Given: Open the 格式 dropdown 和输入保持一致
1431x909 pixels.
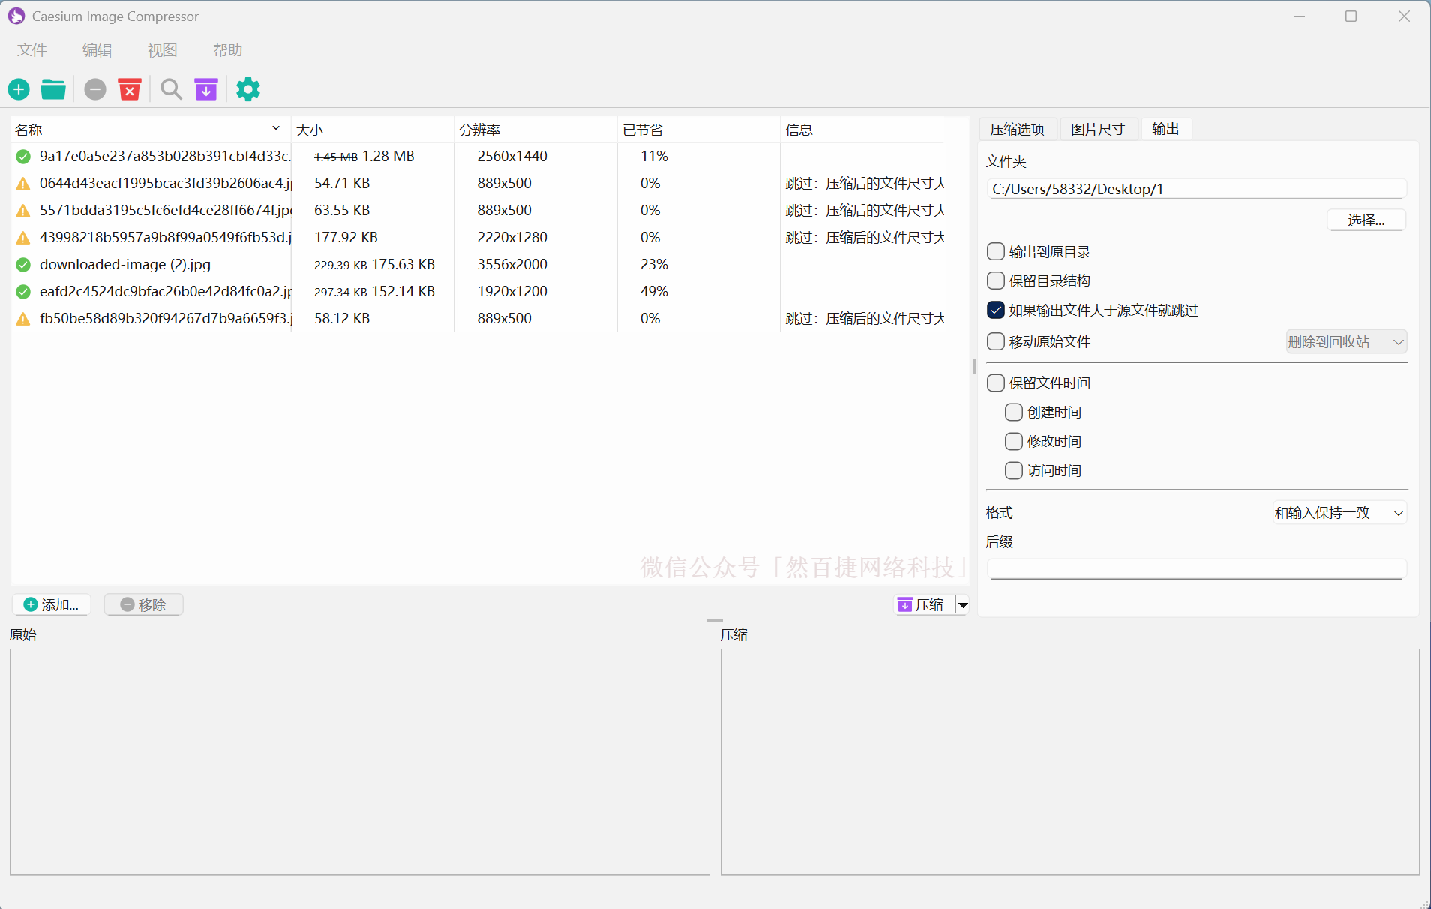Looking at the screenshot, I should (1338, 513).
